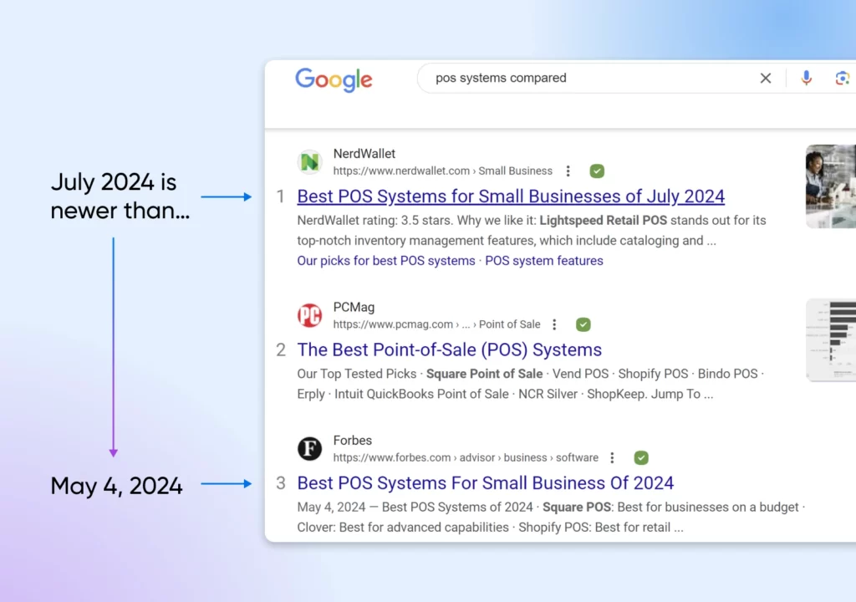
Task: Click the green check badge beside the NerdWallet URL
Action: coord(597,171)
